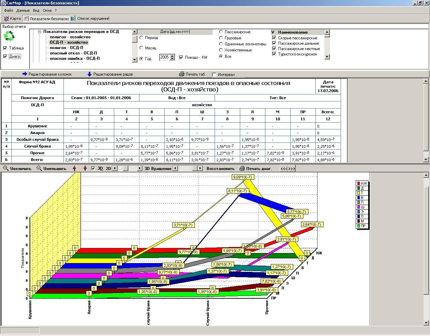Select полигон - ОСД-П tree item

click(x=66, y=48)
